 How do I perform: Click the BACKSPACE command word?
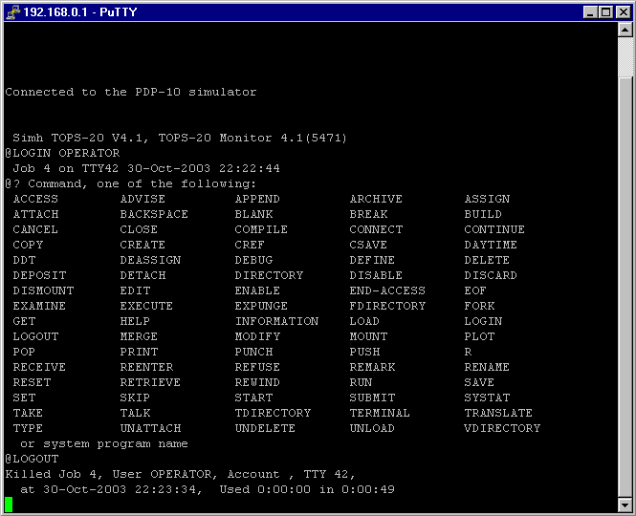(x=154, y=214)
